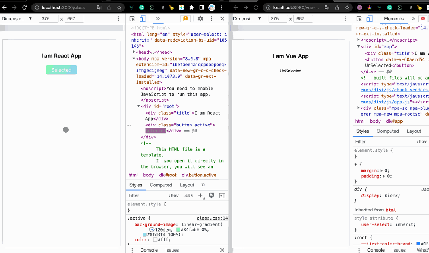Show more DevTools tabs in React window

(157, 19)
